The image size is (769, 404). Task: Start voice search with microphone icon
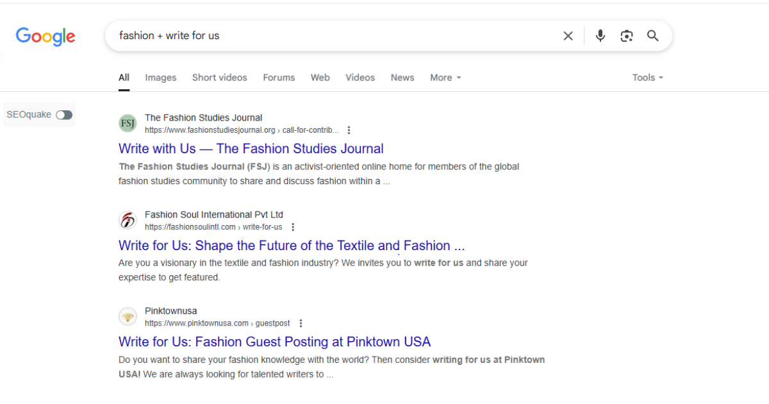[600, 36]
